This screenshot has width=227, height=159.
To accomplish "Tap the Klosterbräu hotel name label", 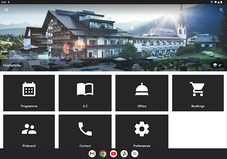I will pos(12,65).
